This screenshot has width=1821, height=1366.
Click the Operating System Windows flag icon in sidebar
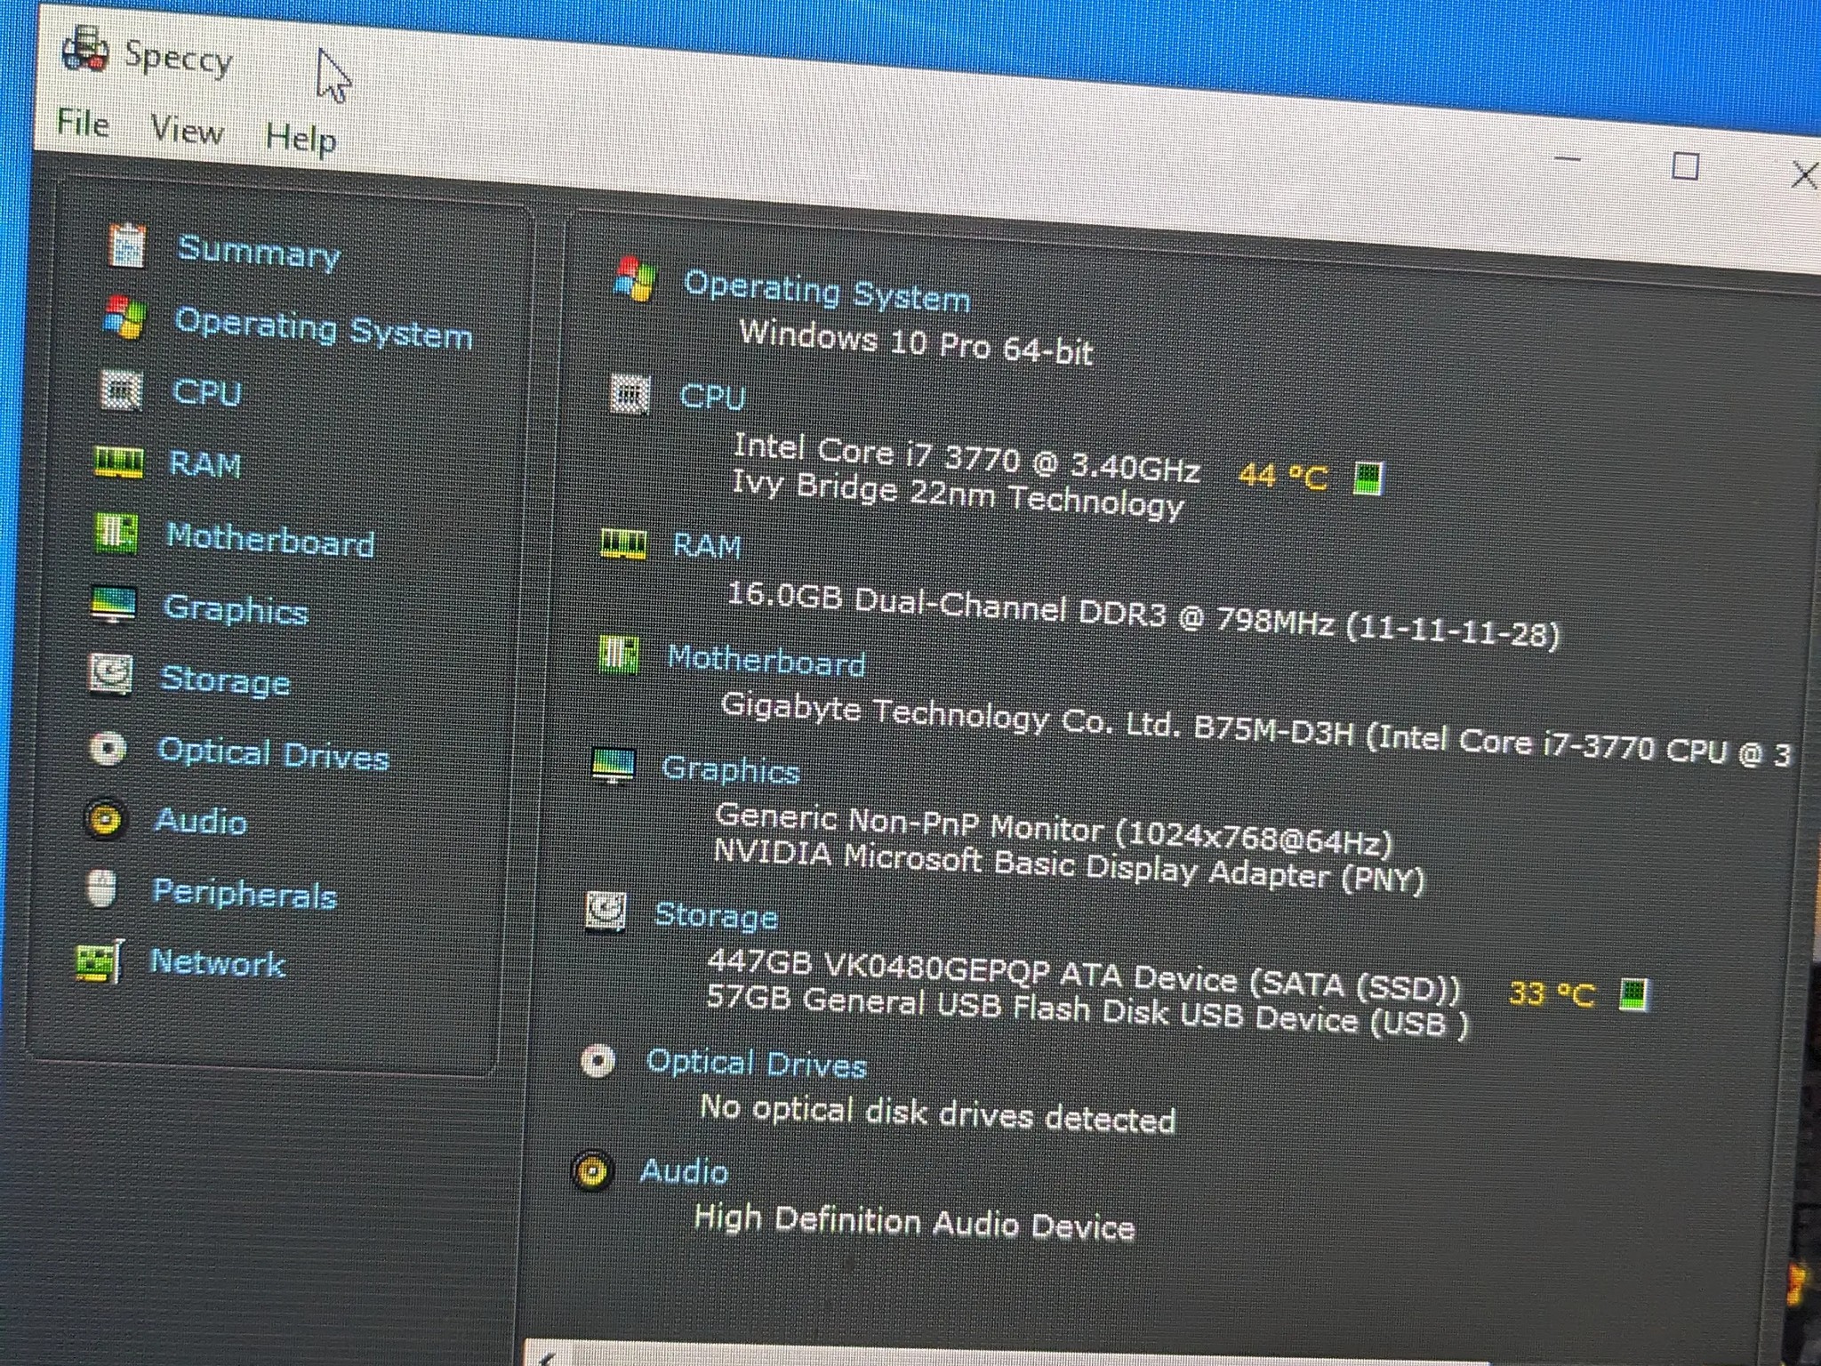point(125,317)
